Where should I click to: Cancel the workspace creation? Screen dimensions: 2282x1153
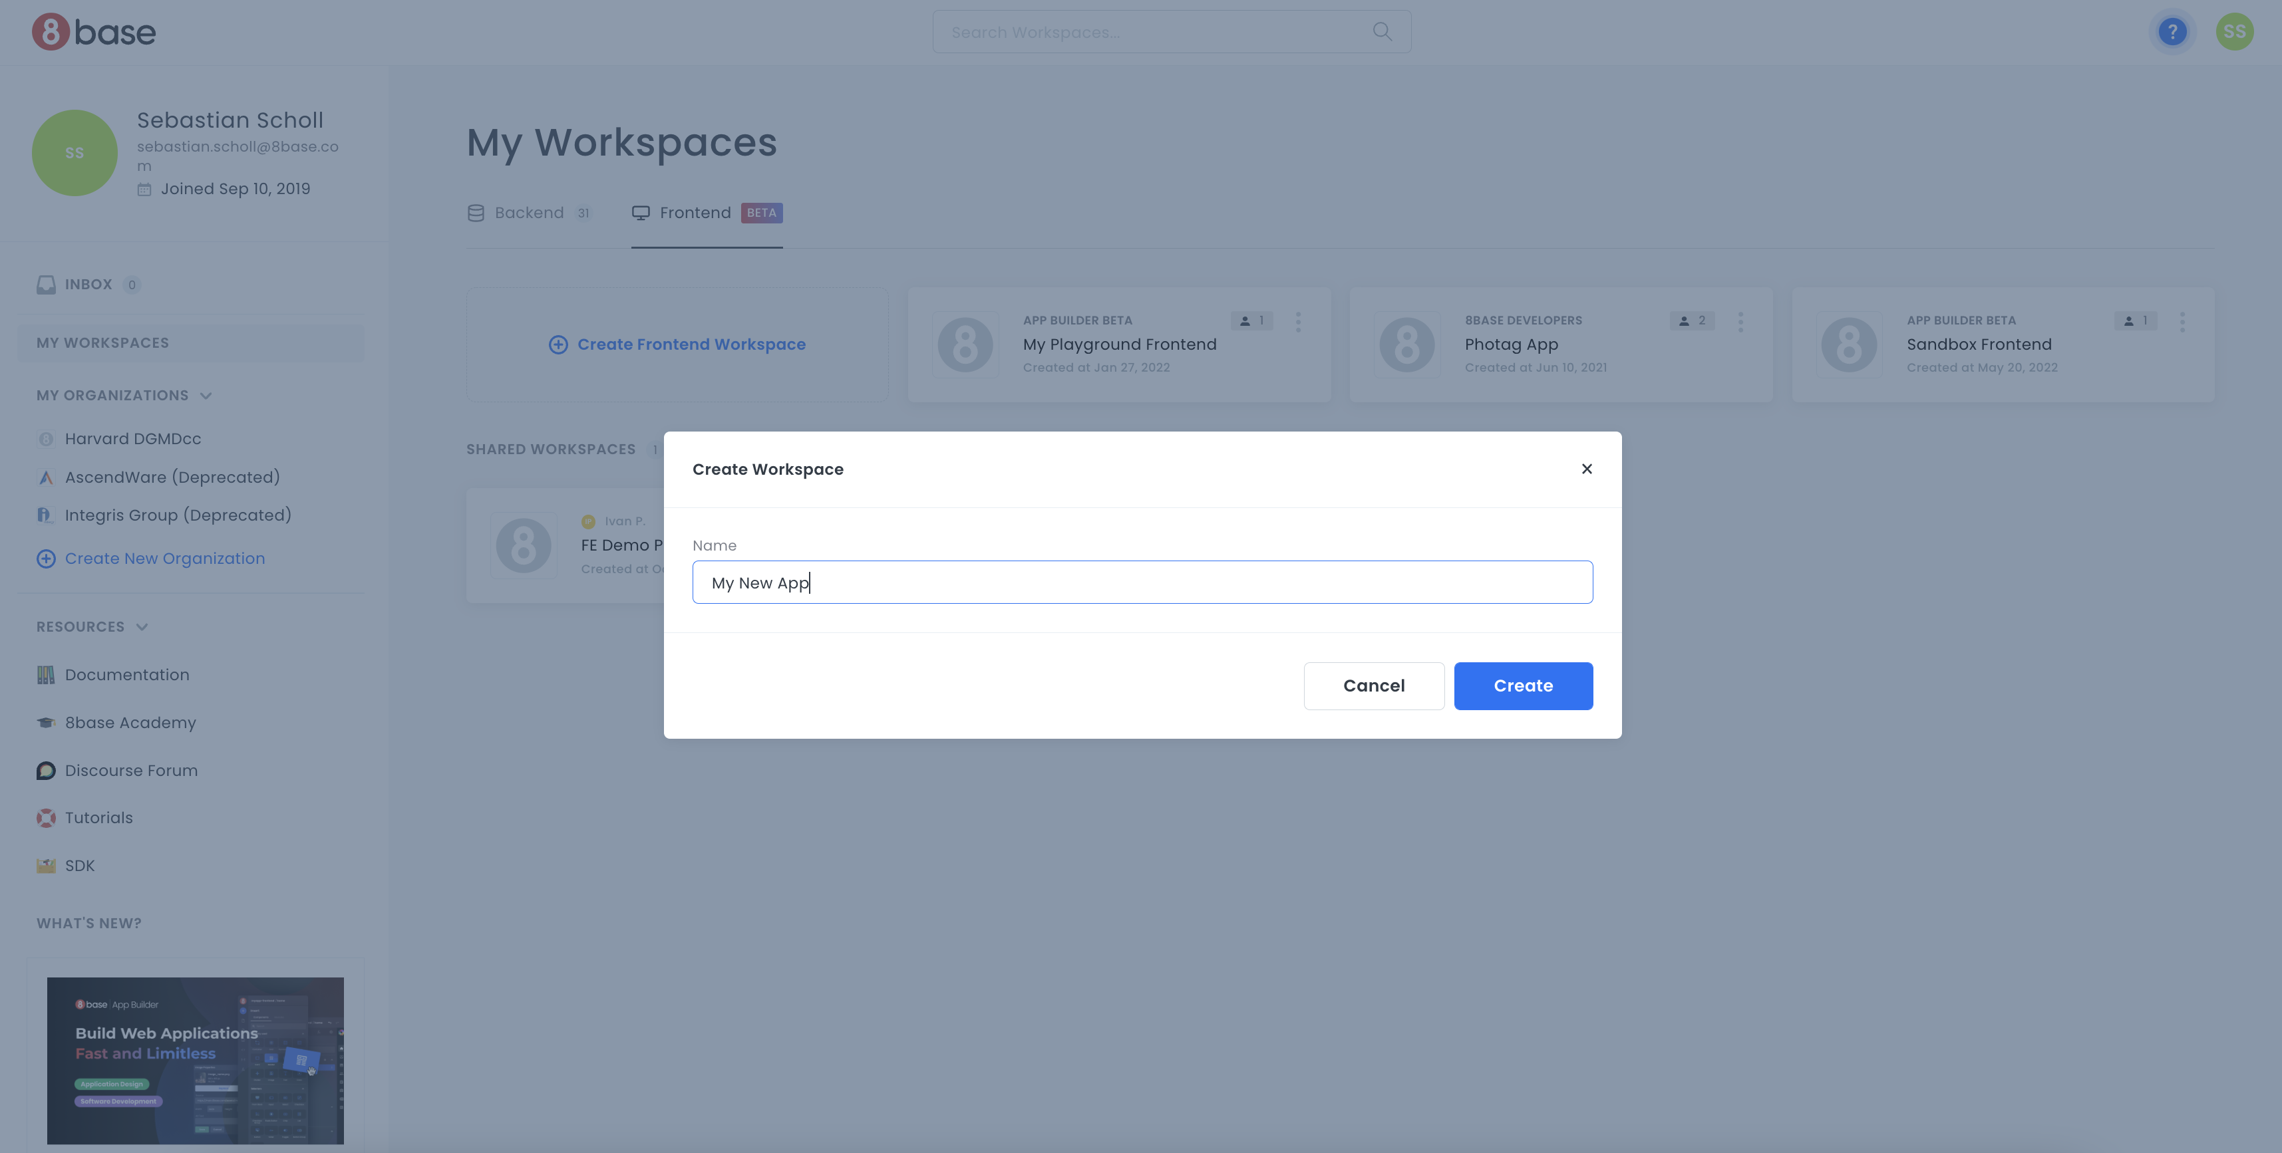pos(1373,686)
